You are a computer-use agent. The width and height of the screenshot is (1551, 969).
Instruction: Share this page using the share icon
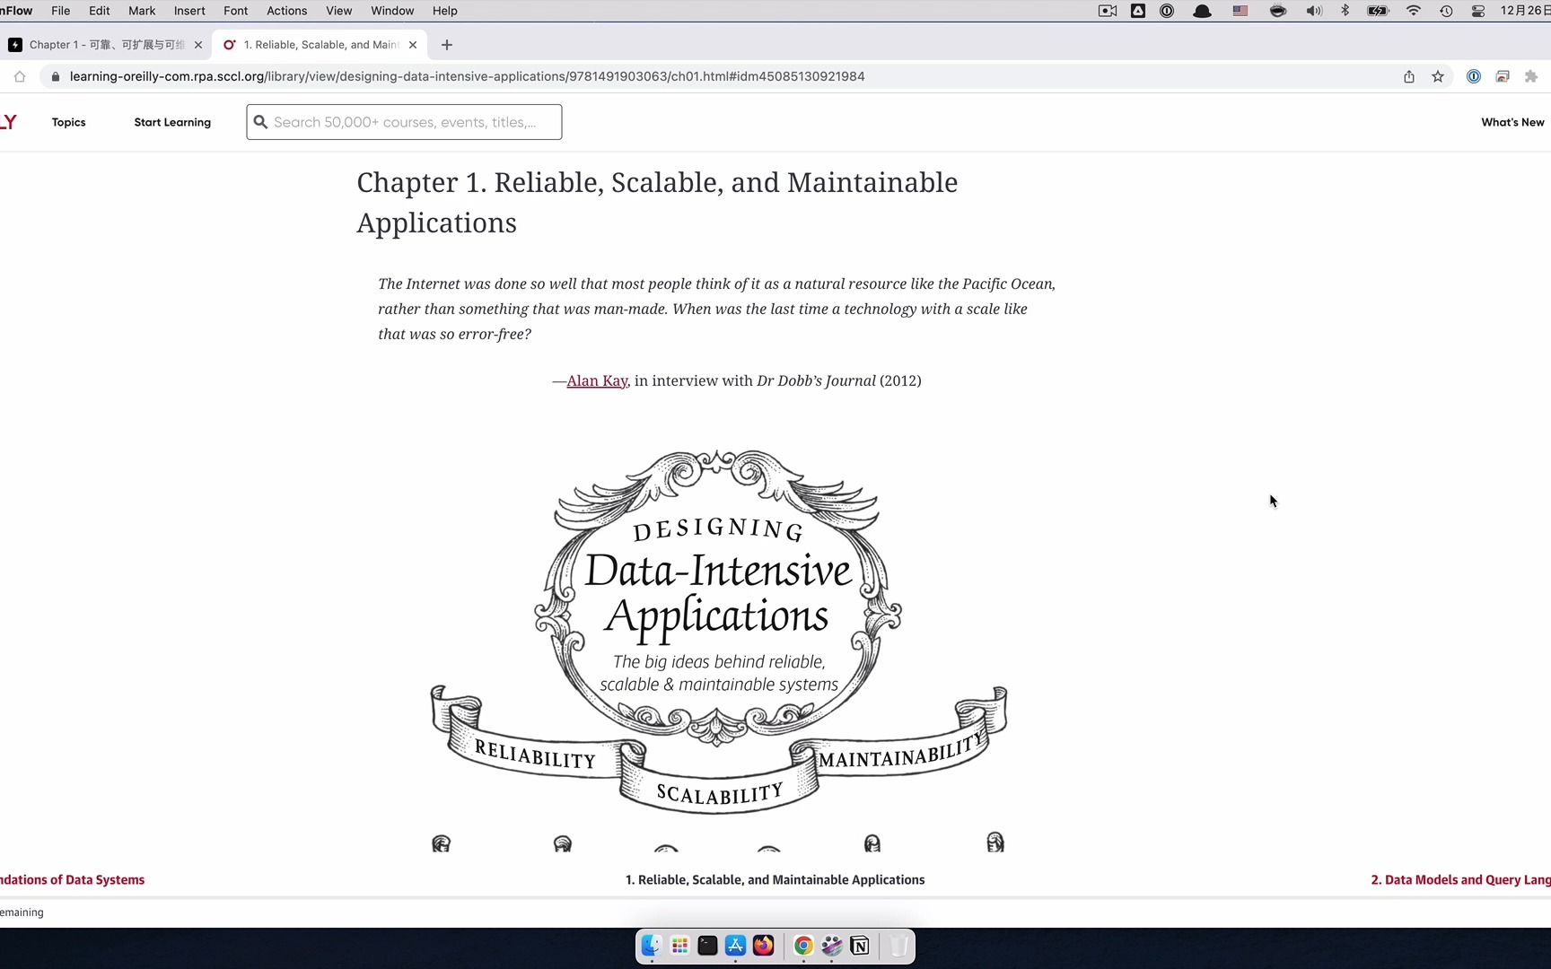point(1409,76)
